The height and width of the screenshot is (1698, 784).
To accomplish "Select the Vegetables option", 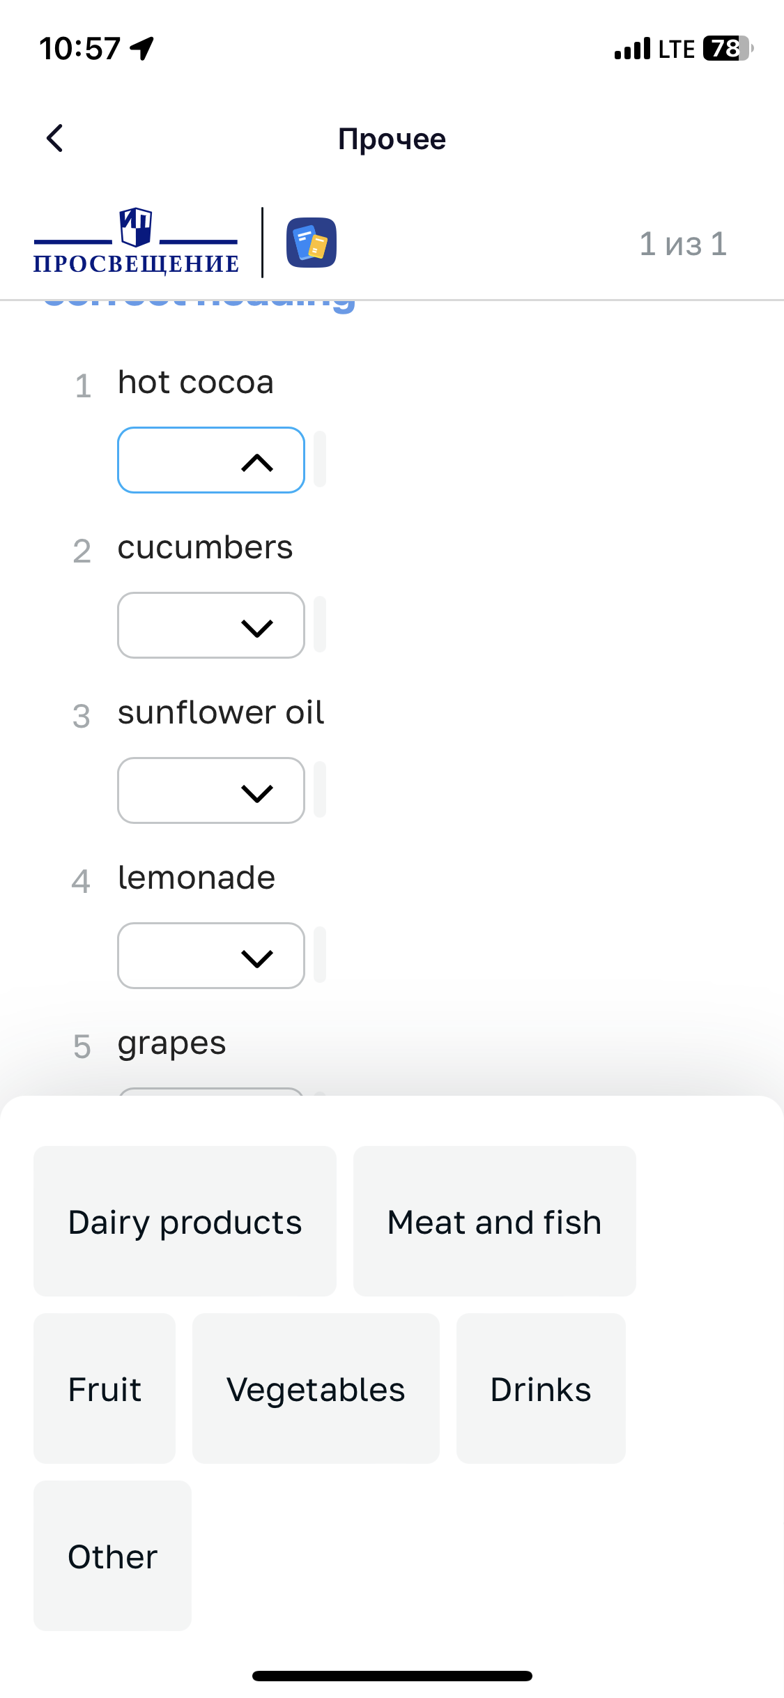I will coord(316,1389).
